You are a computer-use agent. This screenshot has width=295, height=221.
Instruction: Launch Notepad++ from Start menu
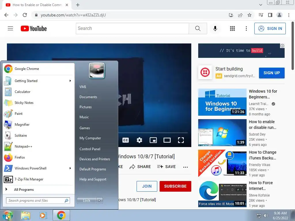pyautogui.click(x=38, y=146)
